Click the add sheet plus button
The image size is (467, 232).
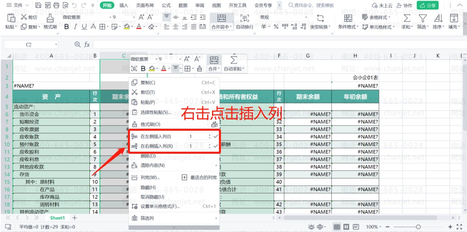pos(74,218)
